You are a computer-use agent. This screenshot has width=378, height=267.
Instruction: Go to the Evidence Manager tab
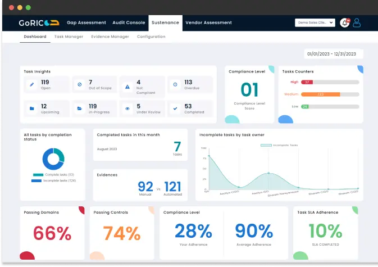110,37
